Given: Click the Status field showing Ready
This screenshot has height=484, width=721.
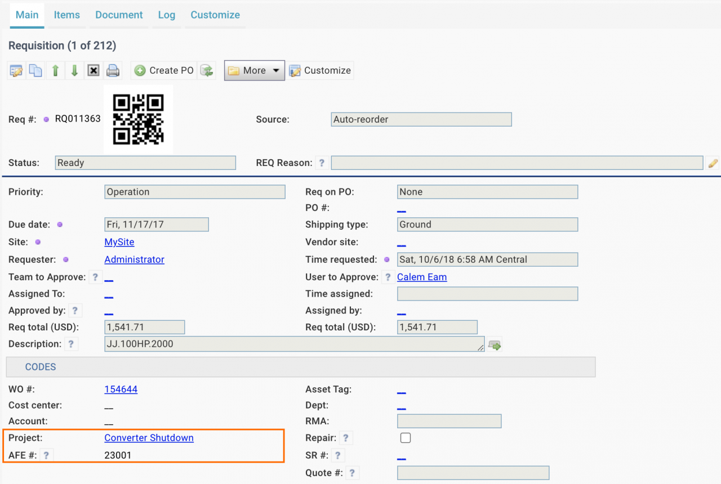Looking at the screenshot, I should click(145, 163).
